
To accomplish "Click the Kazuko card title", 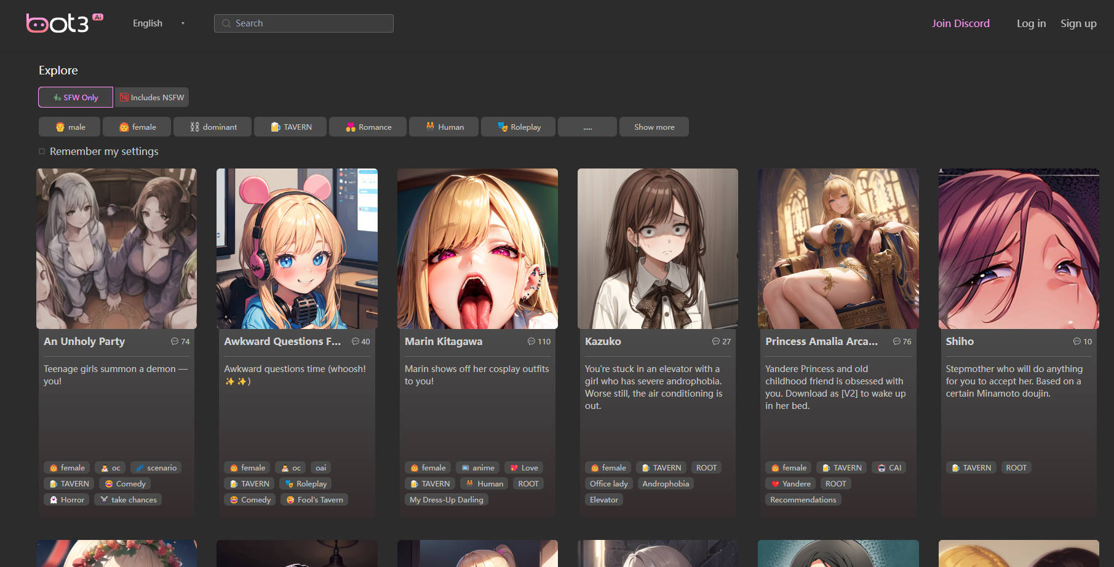I will pos(603,341).
